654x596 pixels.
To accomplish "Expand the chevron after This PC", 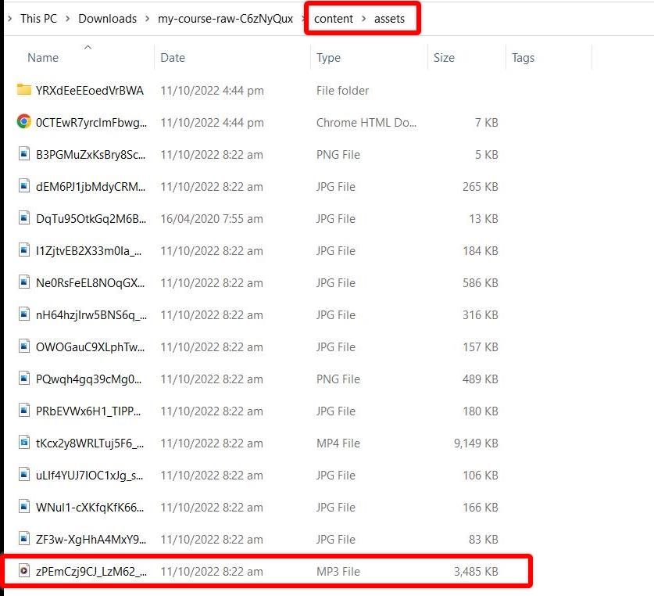I will (67, 19).
